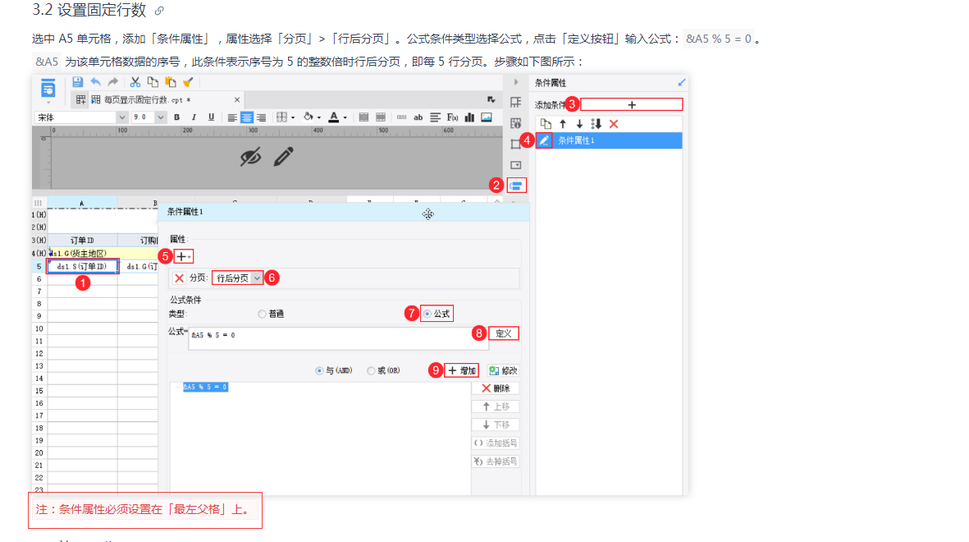Toggle bold formatting button
969x542 pixels.
pos(176,117)
